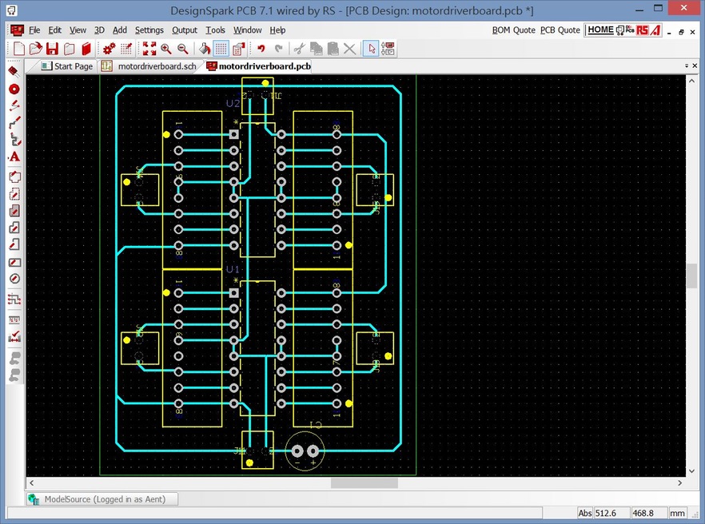Click the mm units indicator
Viewport: 705px width, 524px height.
[677, 513]
